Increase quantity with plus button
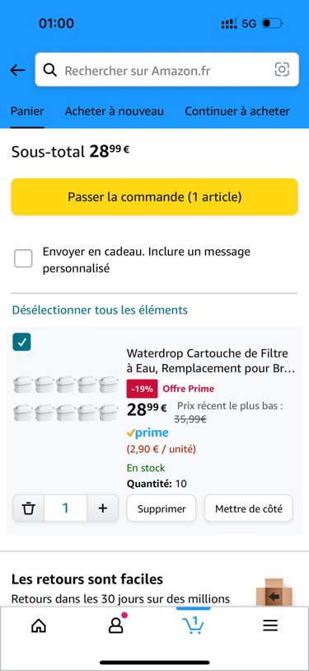Viewport: 309px width, 671px height. (x=102, y=508)
